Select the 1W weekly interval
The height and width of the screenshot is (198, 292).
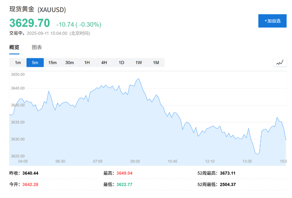138,63
